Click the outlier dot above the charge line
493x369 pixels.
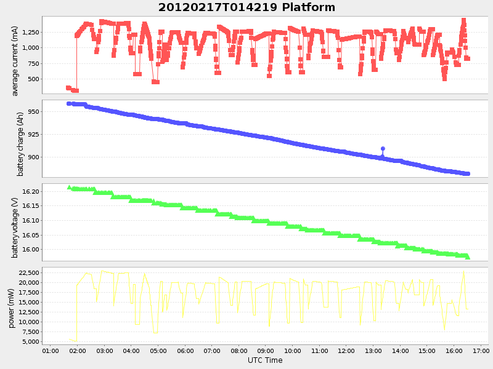382,147
